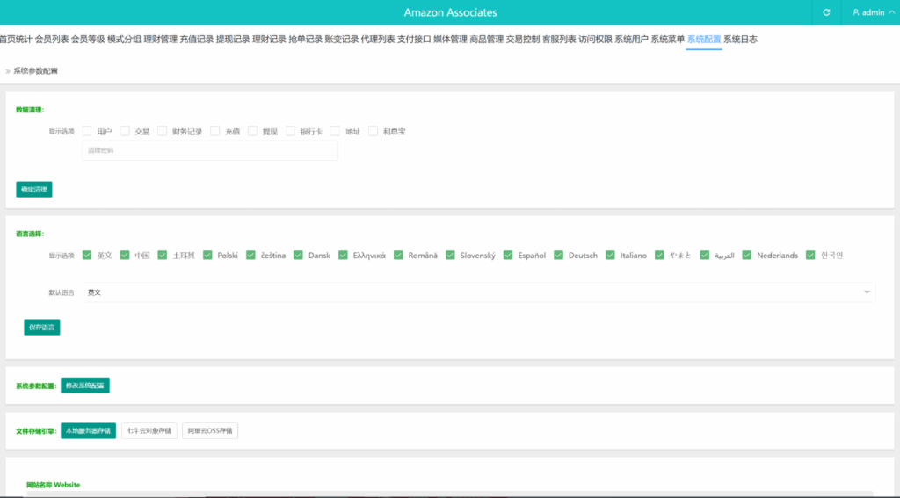Click the Amazon Associates title

coord(451,12)
